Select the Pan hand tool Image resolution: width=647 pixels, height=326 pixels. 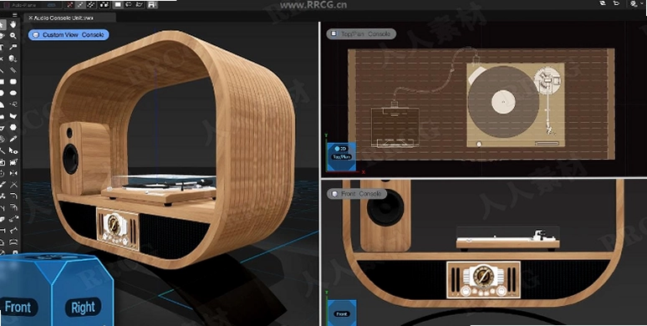[13, 25]
